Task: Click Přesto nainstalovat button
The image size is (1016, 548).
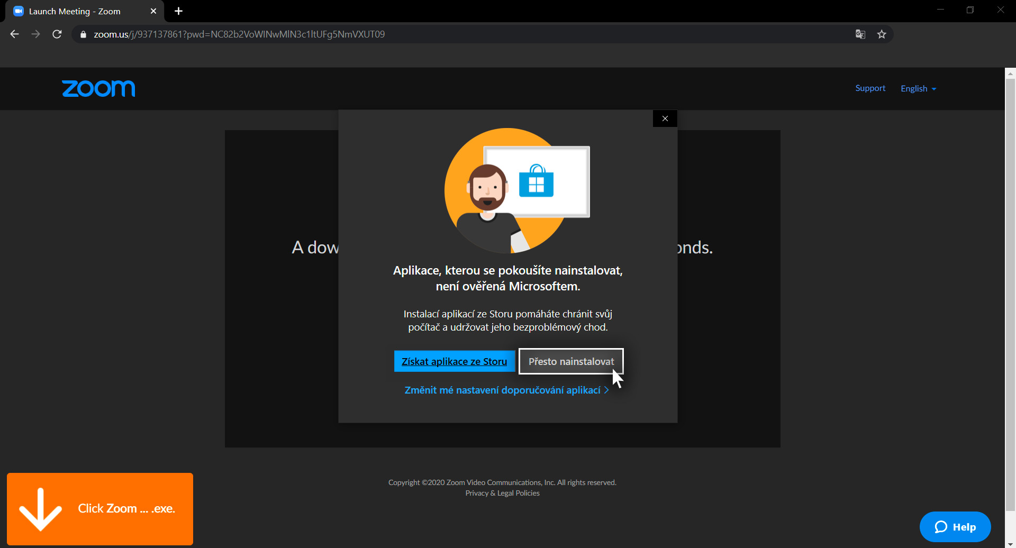Action: 571,361
